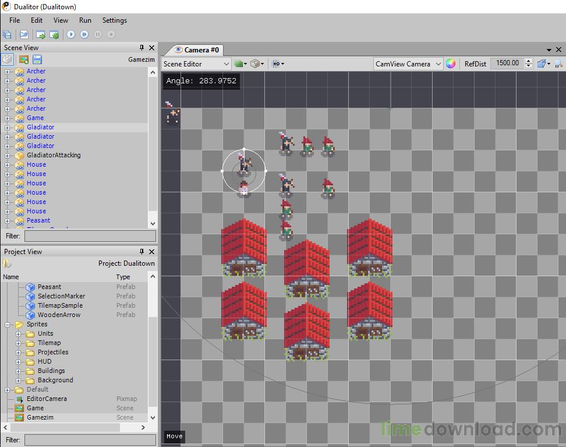Select the WoodenArrow prefab

[x=59, y=315]
